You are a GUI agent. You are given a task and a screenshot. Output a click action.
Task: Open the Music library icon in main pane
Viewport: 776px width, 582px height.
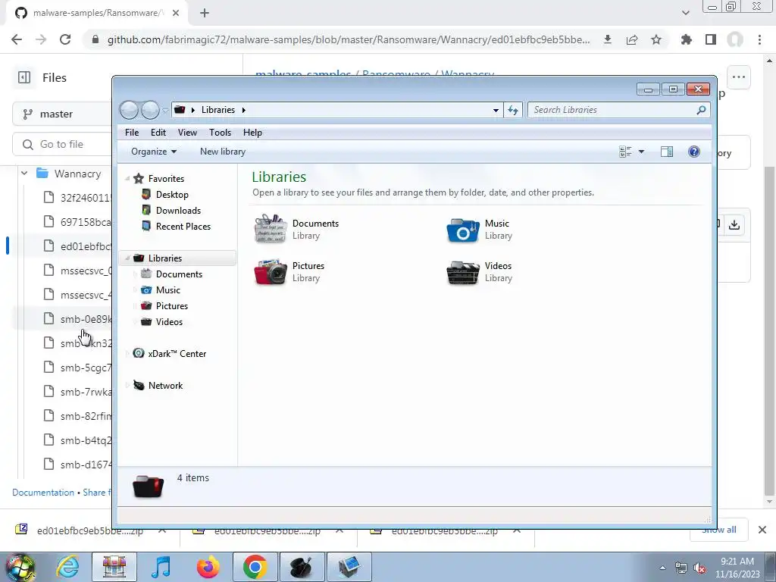click(x=463, y=230)
